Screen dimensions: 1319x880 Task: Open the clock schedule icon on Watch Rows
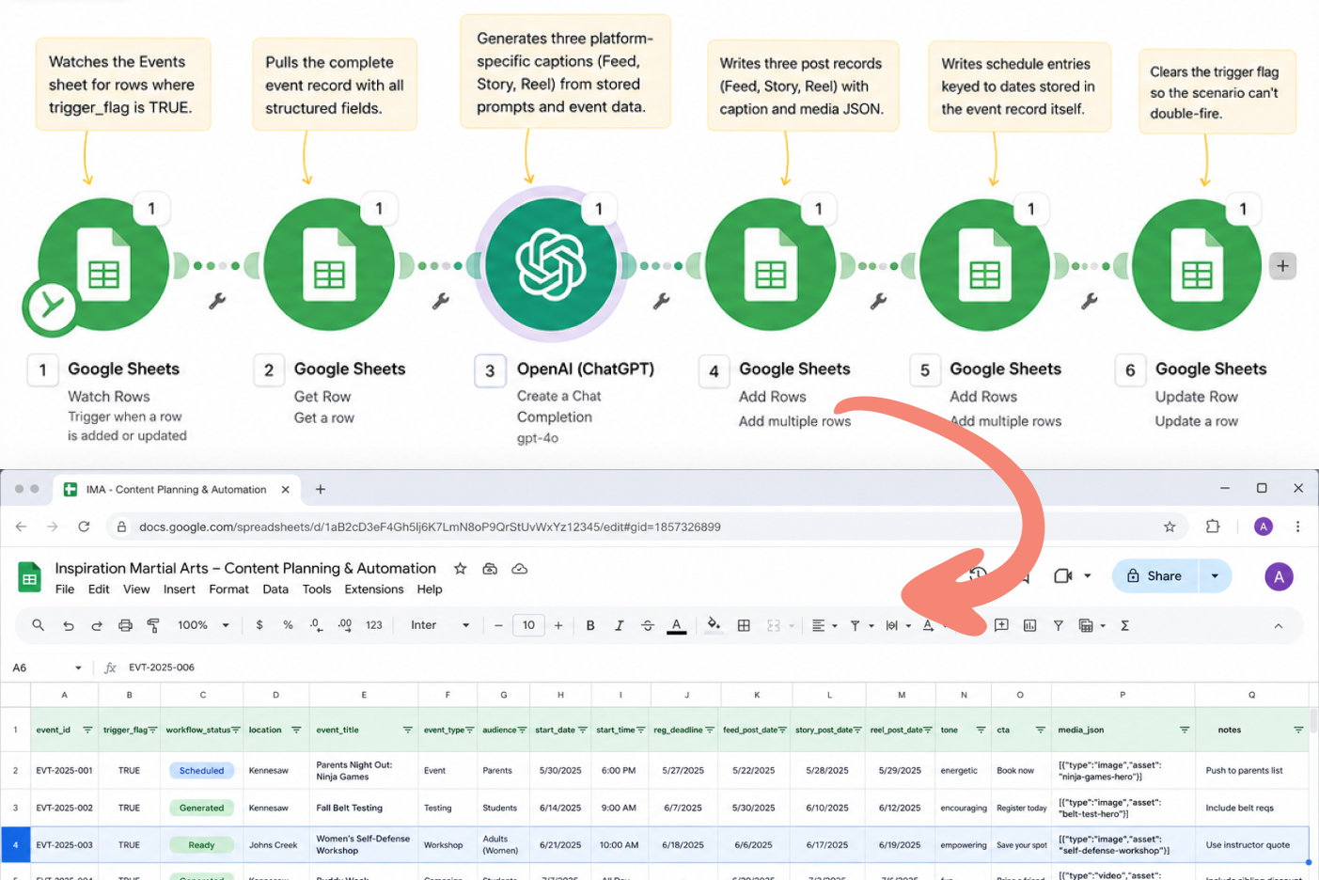(x=51, y=306)
